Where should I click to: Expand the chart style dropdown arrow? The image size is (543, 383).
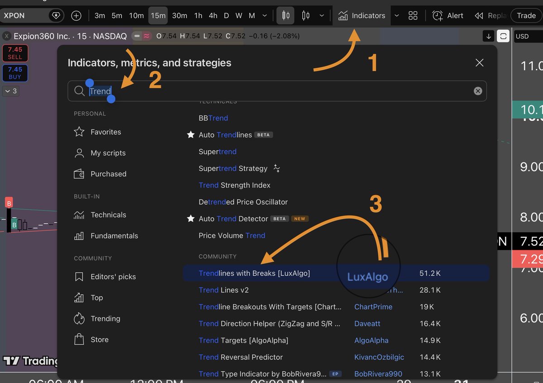pos(322,15)
